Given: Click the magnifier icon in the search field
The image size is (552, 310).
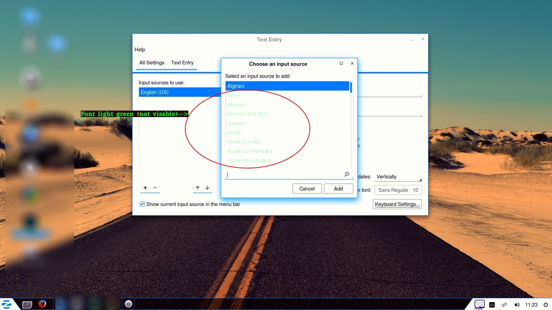Looking at the screenshot, I should click(347, 174).
